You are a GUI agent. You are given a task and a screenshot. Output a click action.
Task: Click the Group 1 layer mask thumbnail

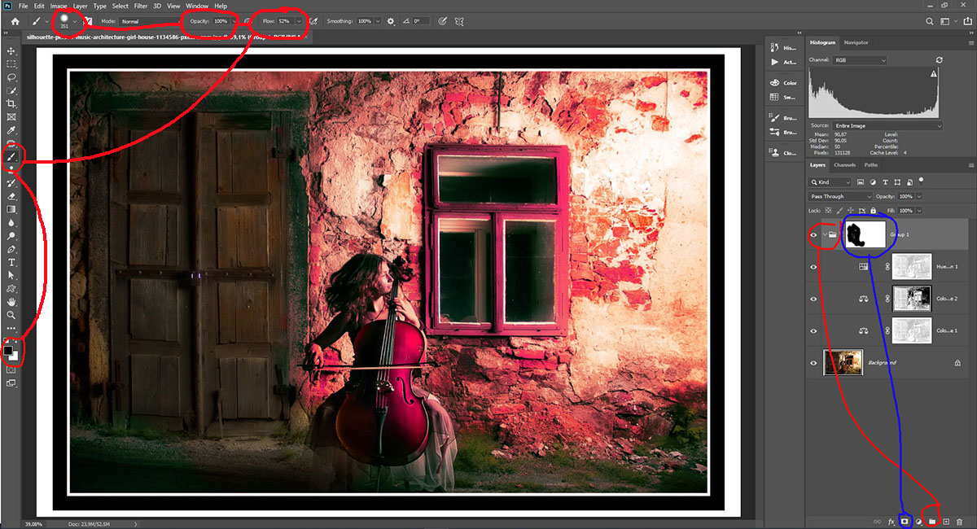tap(866, 234)
